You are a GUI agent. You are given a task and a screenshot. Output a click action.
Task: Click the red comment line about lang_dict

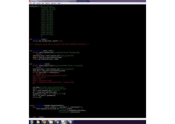[59, 44]
